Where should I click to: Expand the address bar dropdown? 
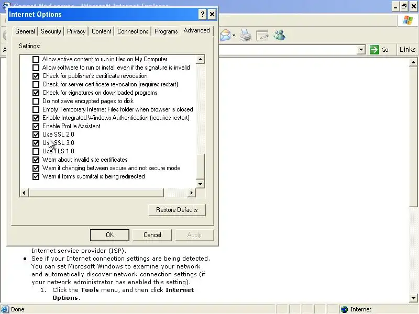[361, 50]
